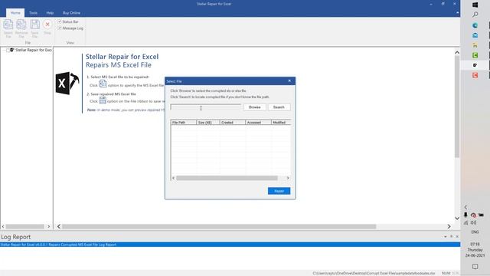Viewport: 490px width, 276px height.
Task: Select the highlighted Log Report entry line
Action: [x=230, y=245]
